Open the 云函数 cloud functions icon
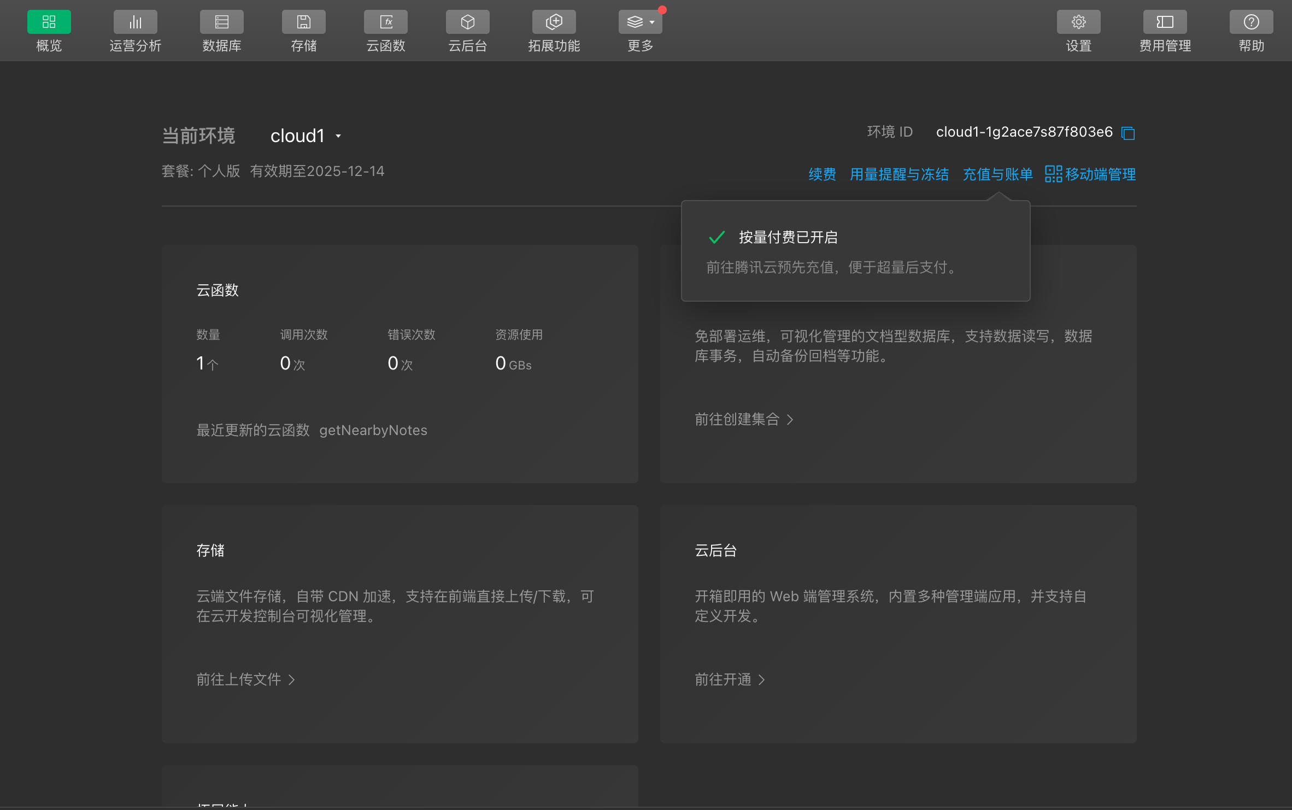Image resolution: width=1292 pixels, height=810 pixels. (385, 22)
